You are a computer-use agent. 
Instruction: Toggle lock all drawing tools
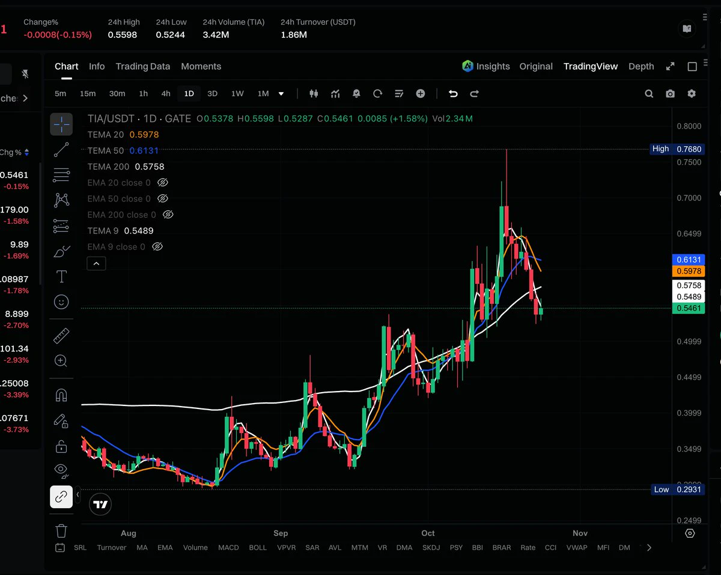pos(61,446)
